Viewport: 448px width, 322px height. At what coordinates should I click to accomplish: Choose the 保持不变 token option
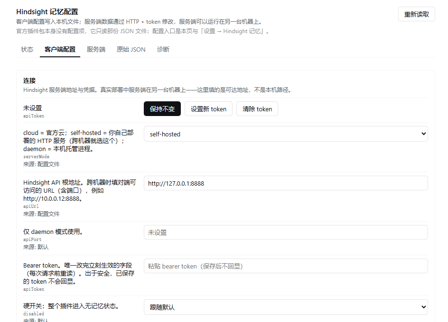click(162, 108)
